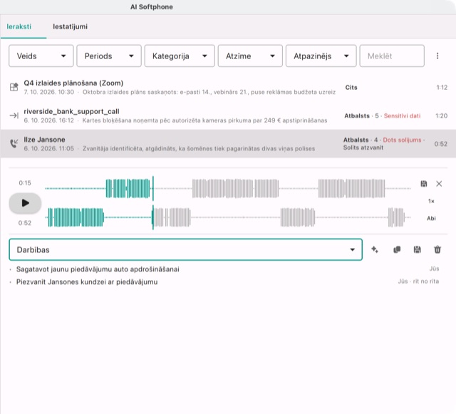Screen dimensions: 456x414
Task: Save the actions with the floppy icon
Action: [x=417, y=249]
